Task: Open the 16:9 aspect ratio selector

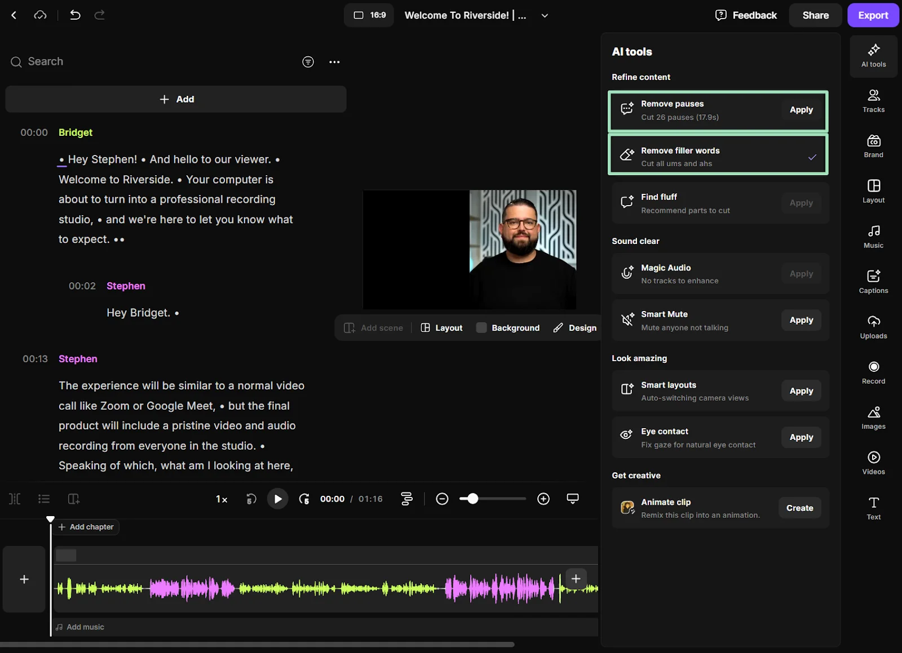Action: point(369,15)
